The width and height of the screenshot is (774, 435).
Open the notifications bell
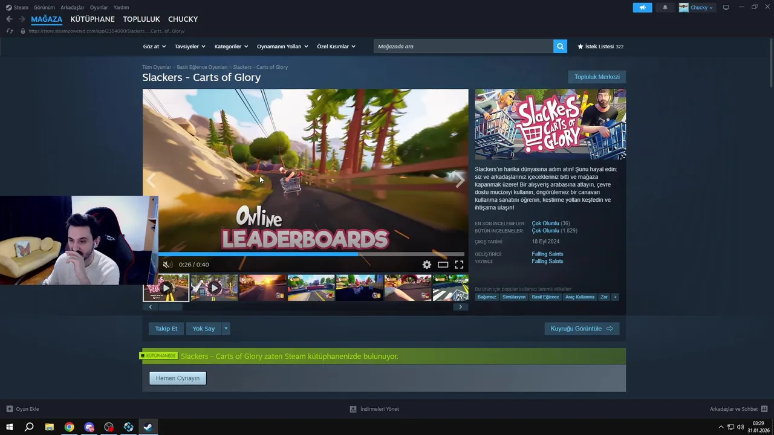[x=665, y=7]
